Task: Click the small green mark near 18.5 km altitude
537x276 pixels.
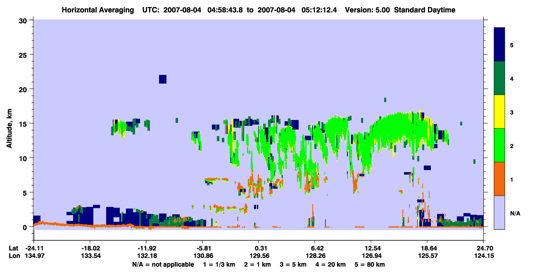Action: [385, 100]
